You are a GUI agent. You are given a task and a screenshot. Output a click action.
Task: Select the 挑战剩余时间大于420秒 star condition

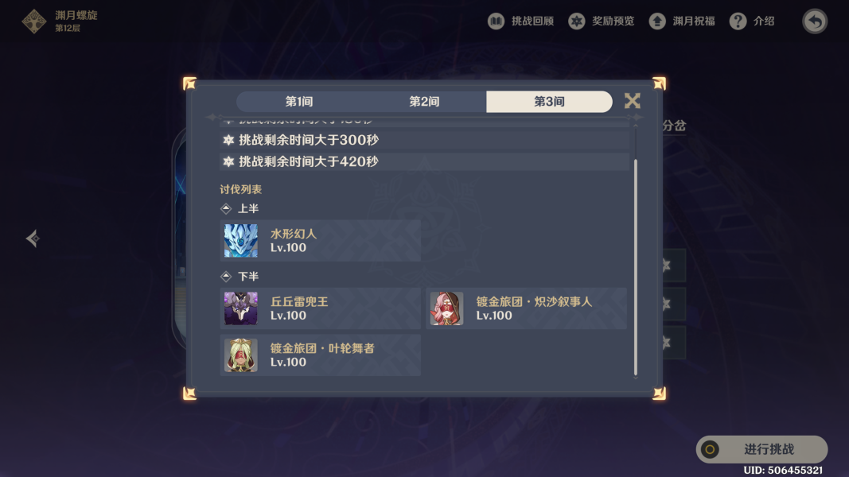(x=425, y=161)
